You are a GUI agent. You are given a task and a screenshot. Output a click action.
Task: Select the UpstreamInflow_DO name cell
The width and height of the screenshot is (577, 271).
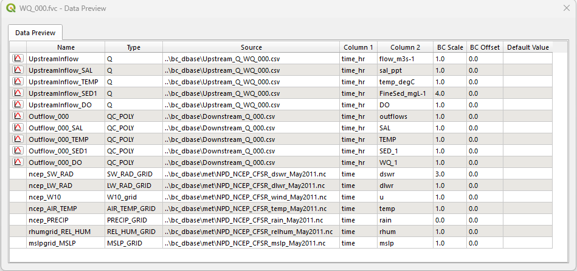(x=66, y=105)
